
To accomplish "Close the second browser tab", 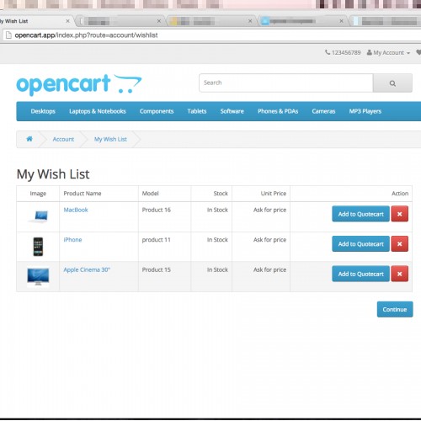I will point(159,21).
